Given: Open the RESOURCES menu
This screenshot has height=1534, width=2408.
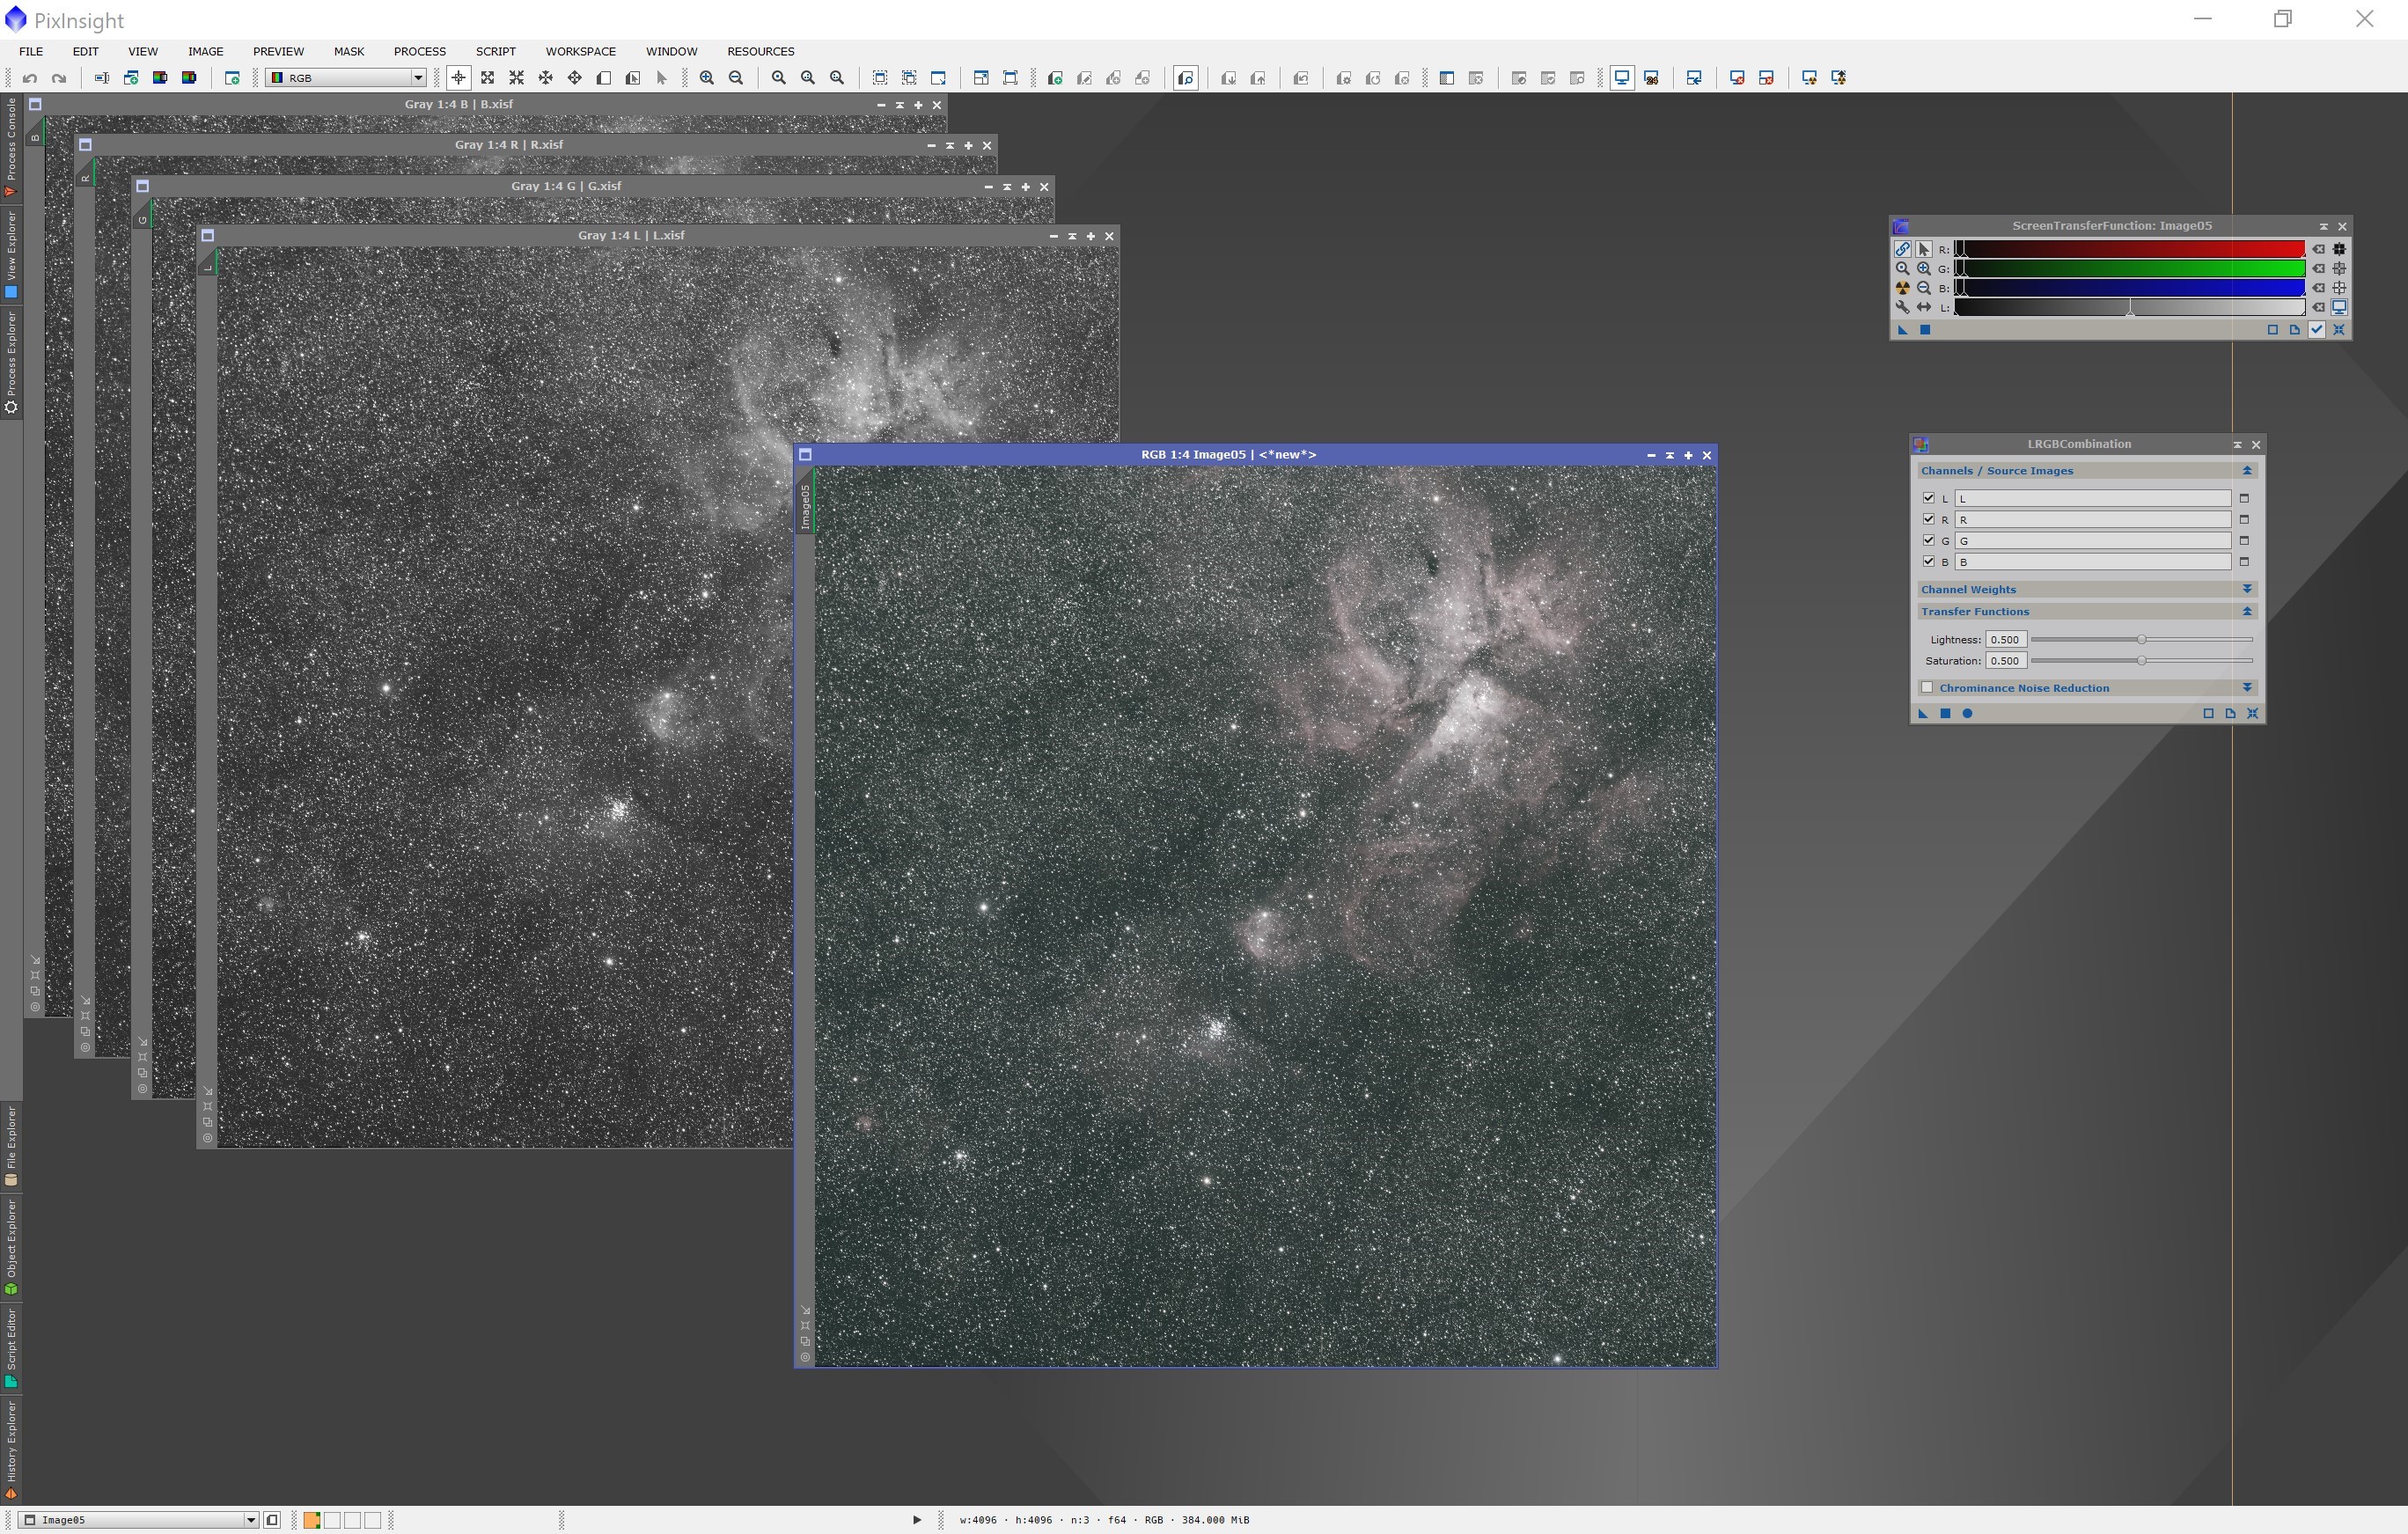Looking at the screenshot, I should [760, 51].
